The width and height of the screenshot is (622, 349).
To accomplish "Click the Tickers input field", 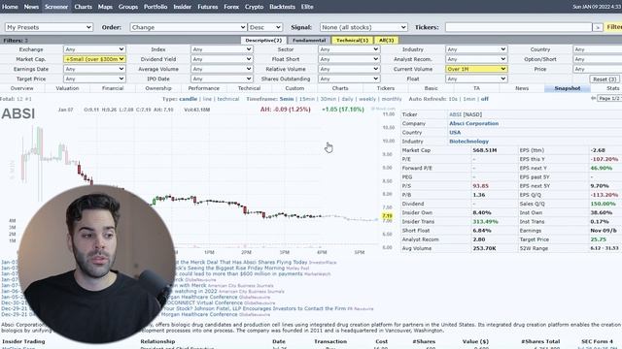I will [518, 27].
